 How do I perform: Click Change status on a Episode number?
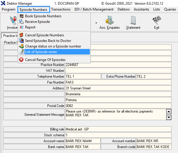coord(53,46)
